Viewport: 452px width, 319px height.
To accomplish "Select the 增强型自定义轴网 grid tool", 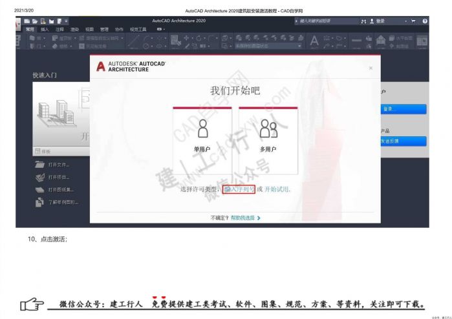I will [99, 38].
